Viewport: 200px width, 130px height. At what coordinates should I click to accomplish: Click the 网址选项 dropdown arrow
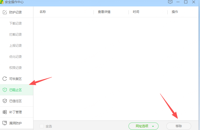(x=153, y=126)
